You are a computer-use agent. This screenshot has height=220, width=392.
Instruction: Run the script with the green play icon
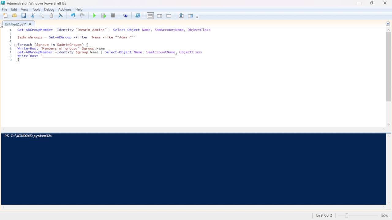pyautogui.click(x=94, y=16)
